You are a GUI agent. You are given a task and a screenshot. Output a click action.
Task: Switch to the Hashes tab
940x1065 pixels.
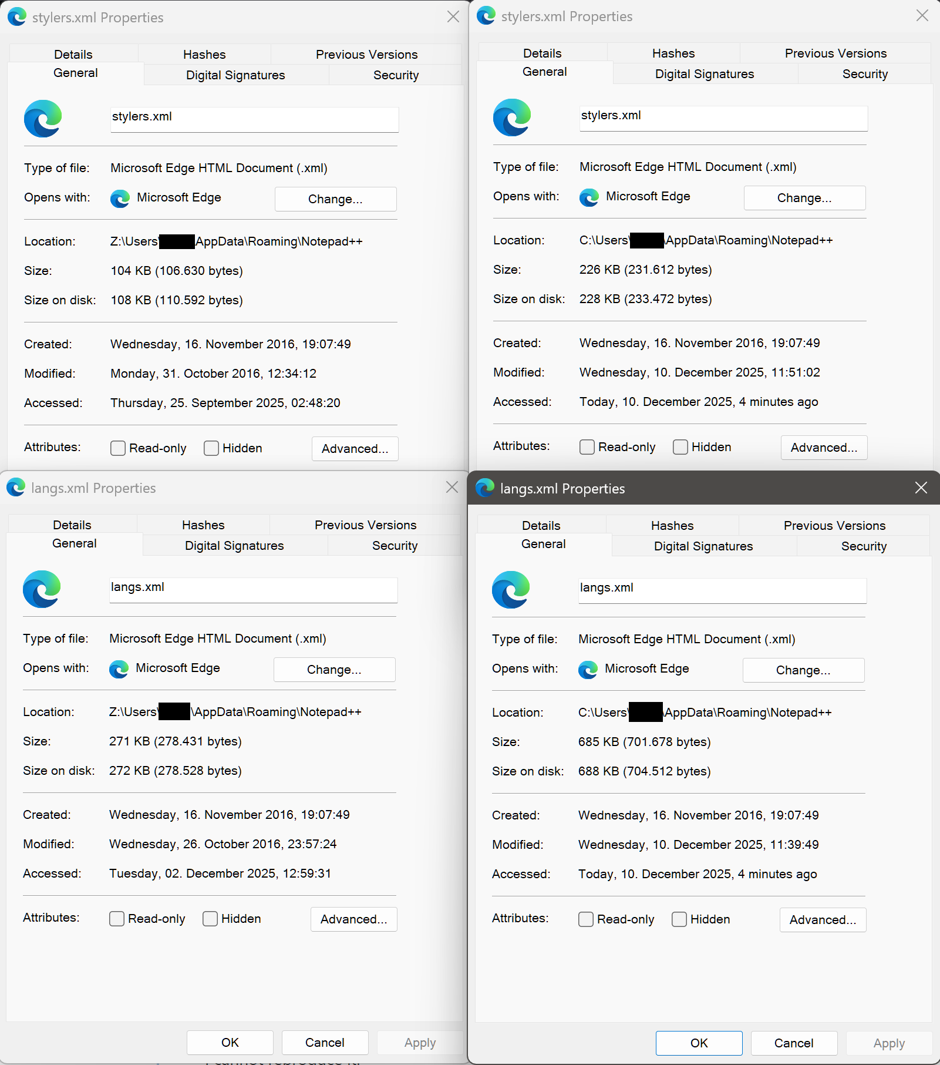click(x=204, y=54)
